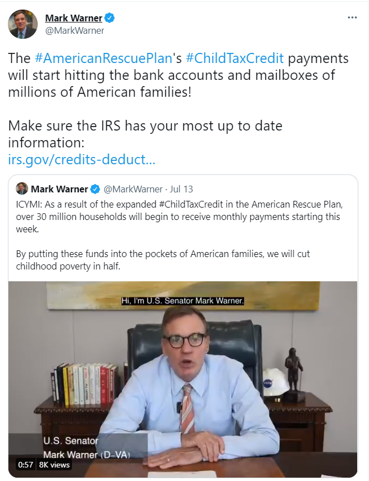Open the three-dot more options menu

[x=352, y=18]
